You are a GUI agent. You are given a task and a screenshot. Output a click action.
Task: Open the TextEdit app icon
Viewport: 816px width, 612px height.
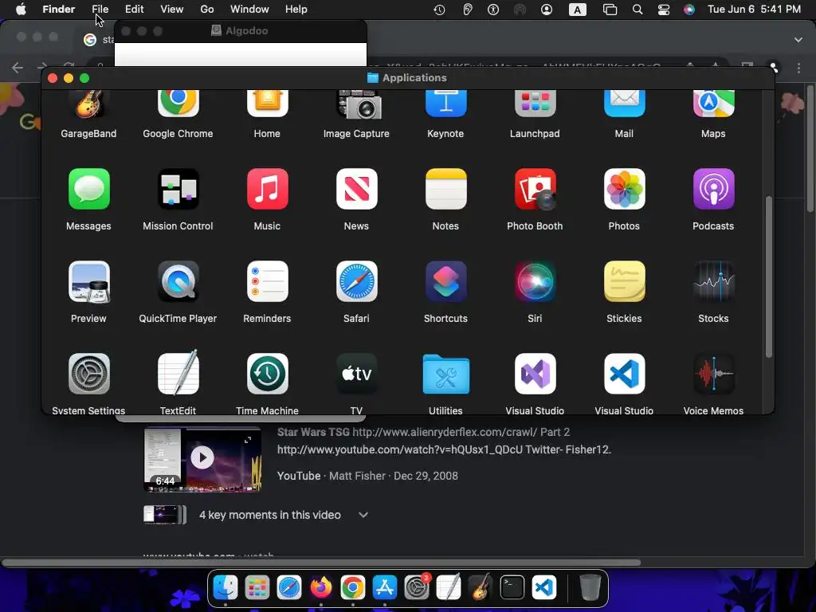coord(178,373)
